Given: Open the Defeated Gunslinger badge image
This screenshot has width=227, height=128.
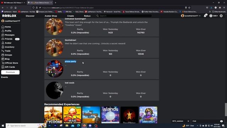Looking at the screenshot, I should click(55, 27).
